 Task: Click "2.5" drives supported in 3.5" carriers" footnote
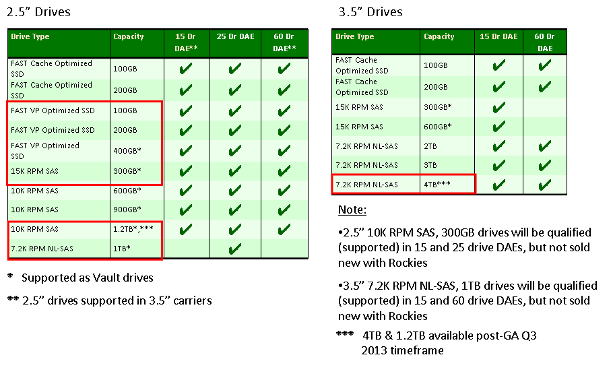coord(117,300)
